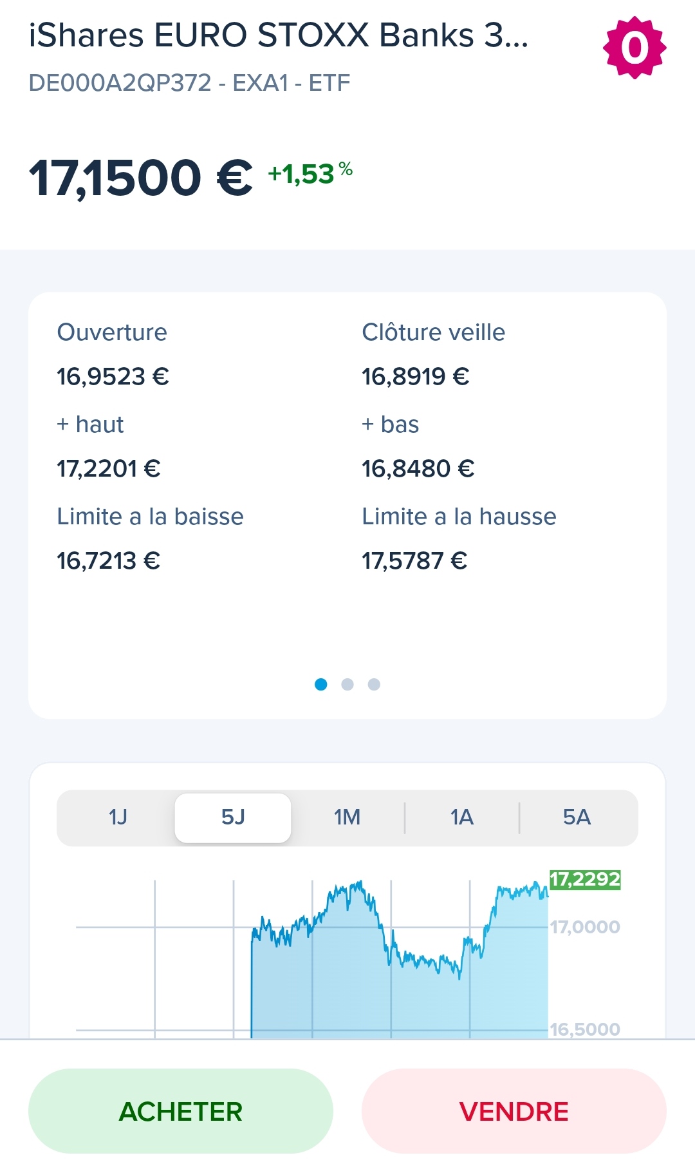The width and height of the screenshot is (695, 1171).
Task: Select the 1J chart period tab
Action: [x=118, y=817]
